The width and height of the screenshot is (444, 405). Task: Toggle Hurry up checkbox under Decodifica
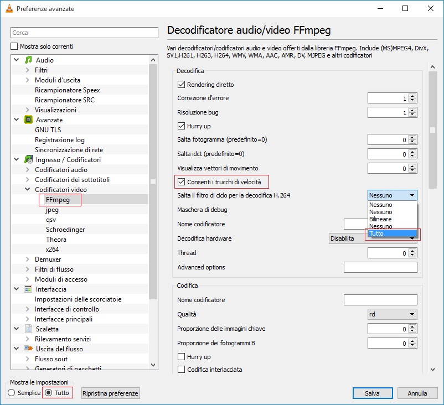[x=181, y=126]
